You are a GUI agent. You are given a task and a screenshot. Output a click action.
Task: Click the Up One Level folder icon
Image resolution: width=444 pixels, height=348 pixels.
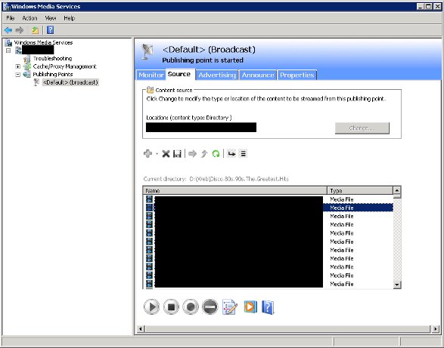pyautogui.click(x=35, y=30)
